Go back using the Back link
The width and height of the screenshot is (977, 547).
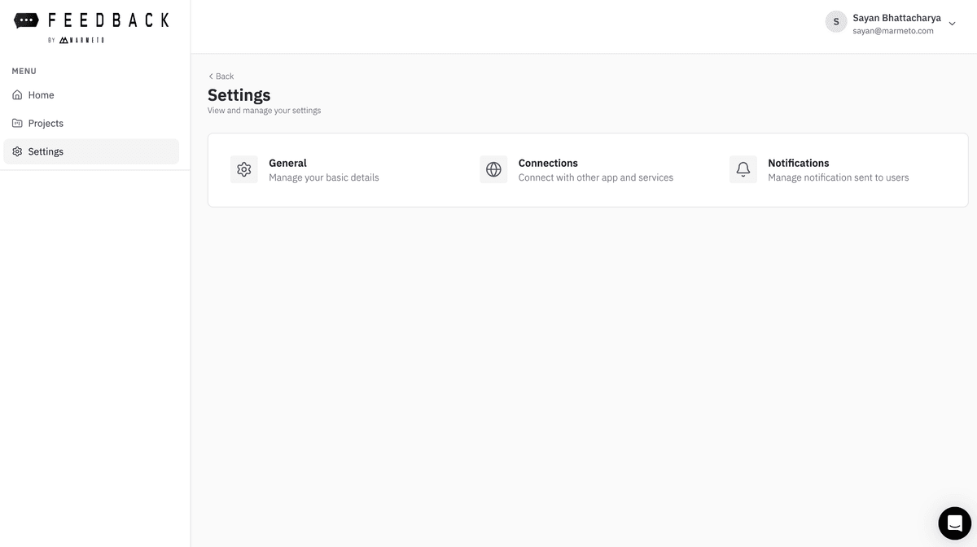tap(221, 77)
